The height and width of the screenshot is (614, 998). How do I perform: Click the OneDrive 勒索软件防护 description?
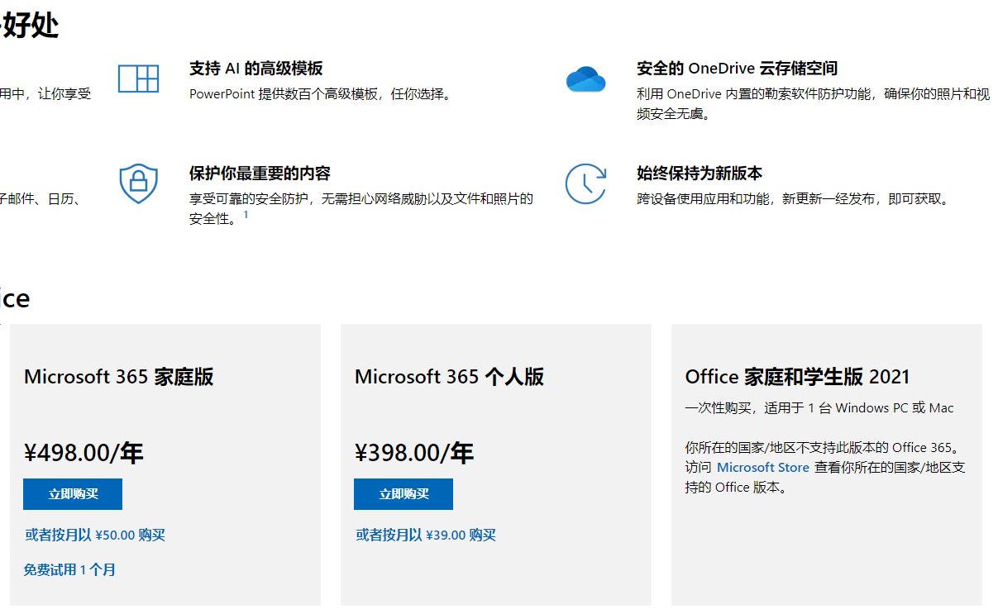[813, 104]
